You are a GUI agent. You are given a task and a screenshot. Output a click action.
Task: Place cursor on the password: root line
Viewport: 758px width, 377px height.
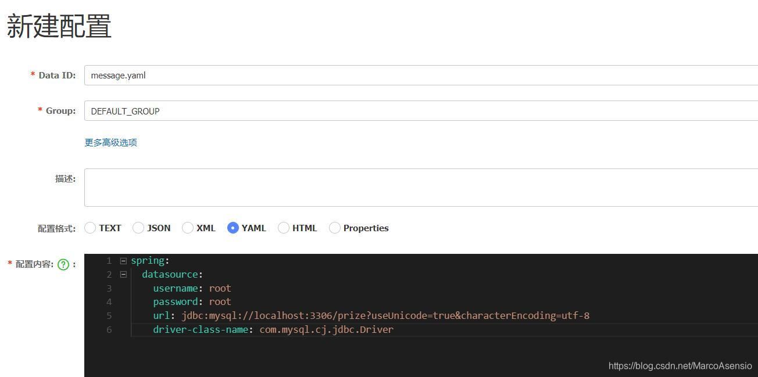[192, 301]
